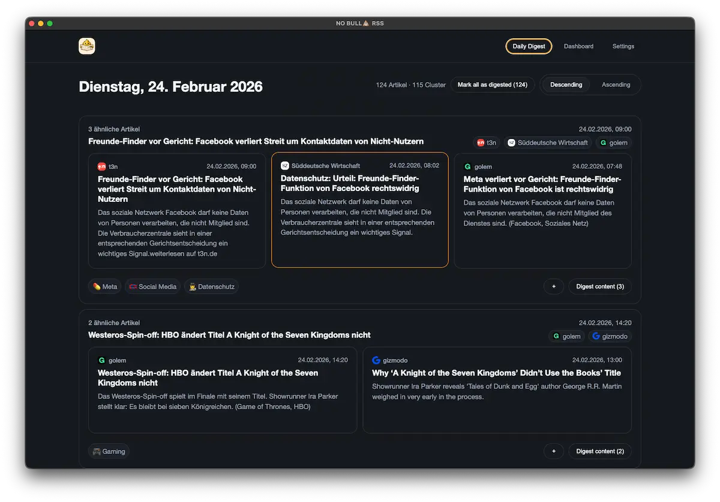Click the pretzel app logo

coord(87,46)
